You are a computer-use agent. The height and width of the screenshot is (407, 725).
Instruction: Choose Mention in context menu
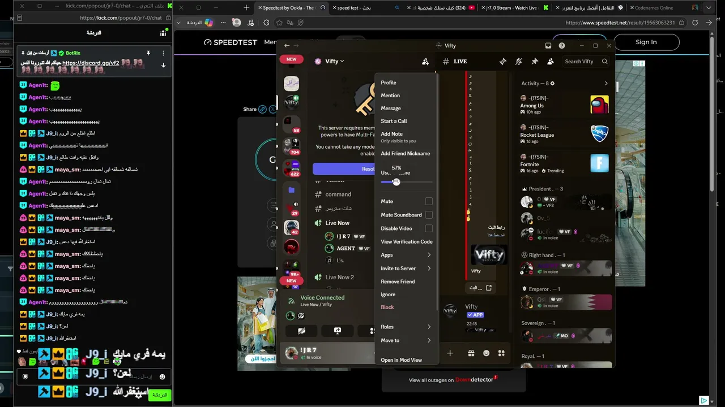click(x=390, y=96)
